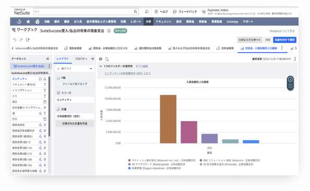Open the Analyticsについて学ぶ link

[x=282, y=31]
